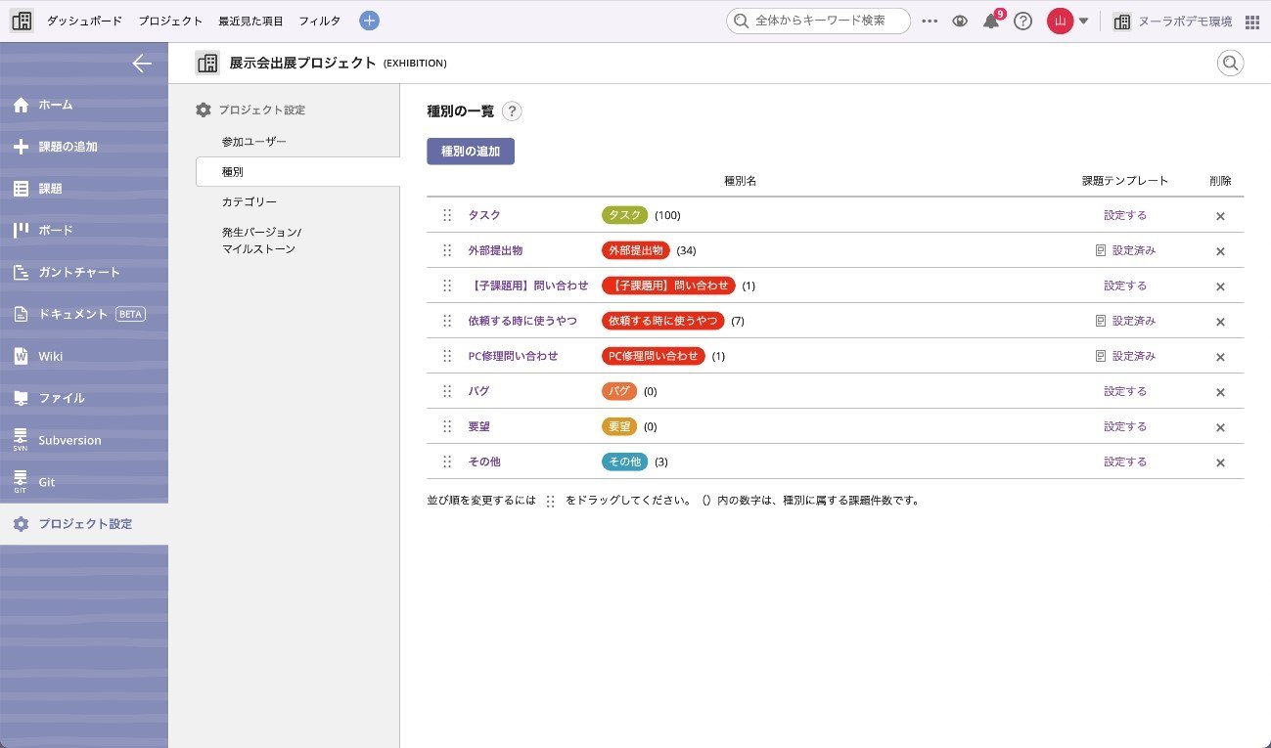The width and height of the screenshot is (1271, 748).
Task: Click drag handle for 【子課題用】問い合わせ row
Action: pos(447,286)
